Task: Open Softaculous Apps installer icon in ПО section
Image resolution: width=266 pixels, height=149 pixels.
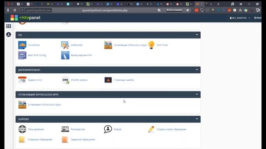Action: point(108,45)
